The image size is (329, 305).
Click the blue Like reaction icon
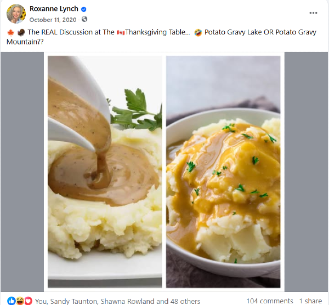click(x=12, y=301)
